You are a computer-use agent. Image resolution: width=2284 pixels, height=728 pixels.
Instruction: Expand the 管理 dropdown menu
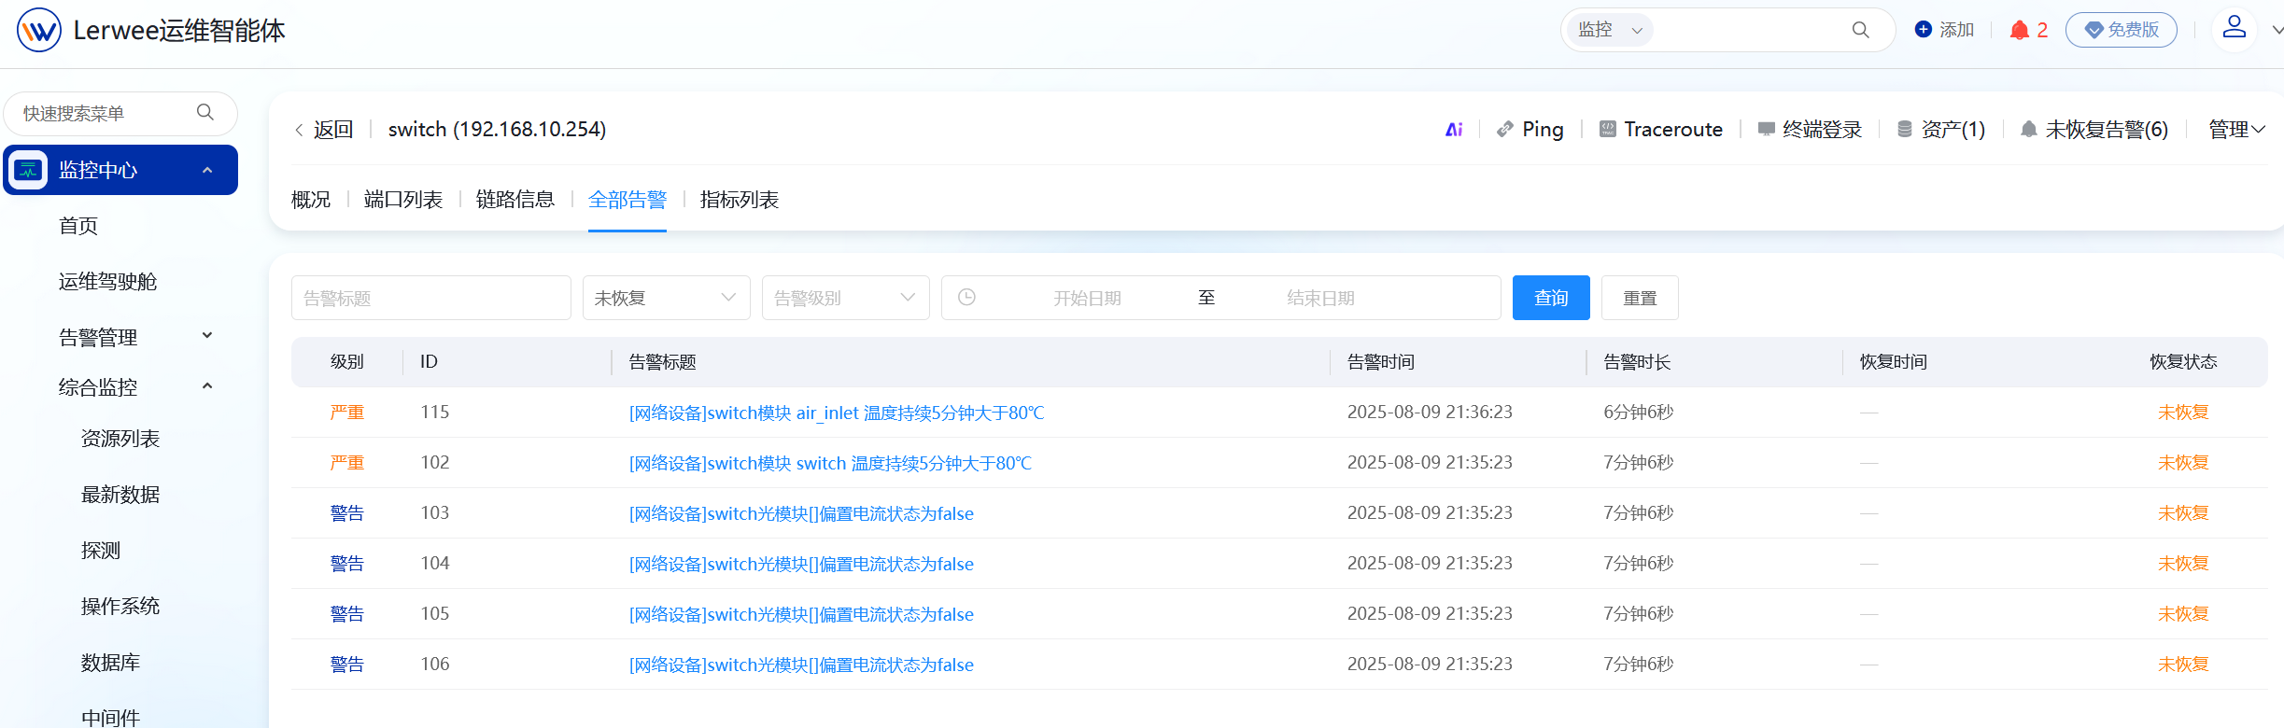pos(2237,129)
